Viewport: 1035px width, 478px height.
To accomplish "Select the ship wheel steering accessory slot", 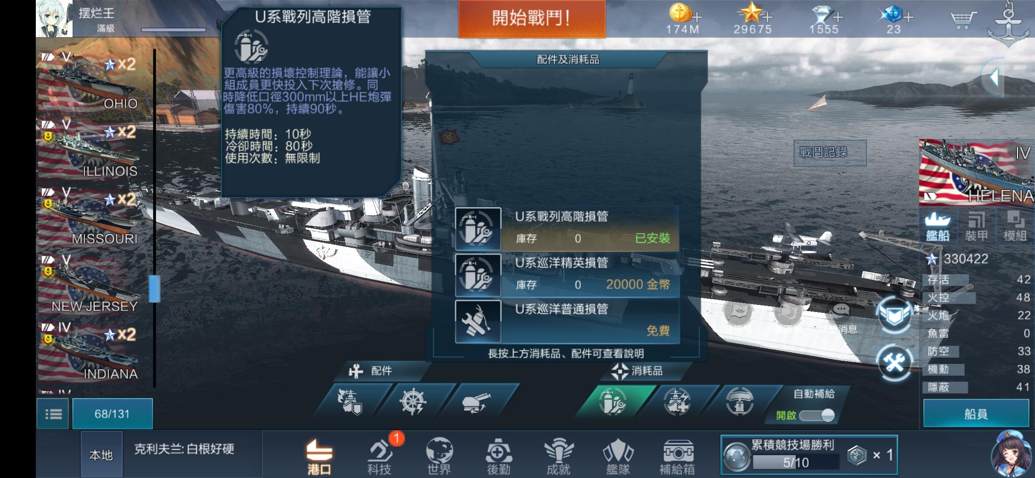I will click(x=412, y=402).
